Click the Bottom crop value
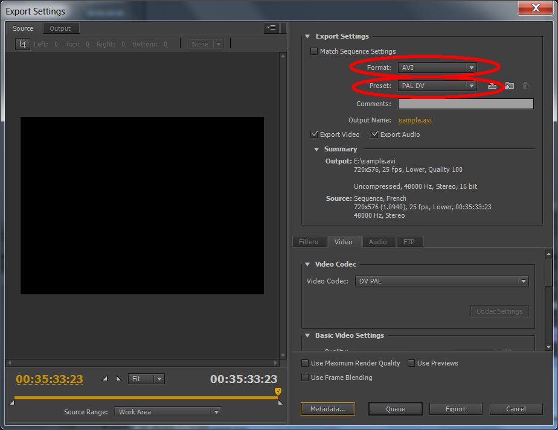Screen dimensions: 558x430 (x=165, y=45)
